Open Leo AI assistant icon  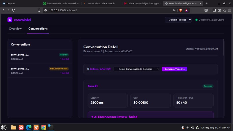point(224,10)
